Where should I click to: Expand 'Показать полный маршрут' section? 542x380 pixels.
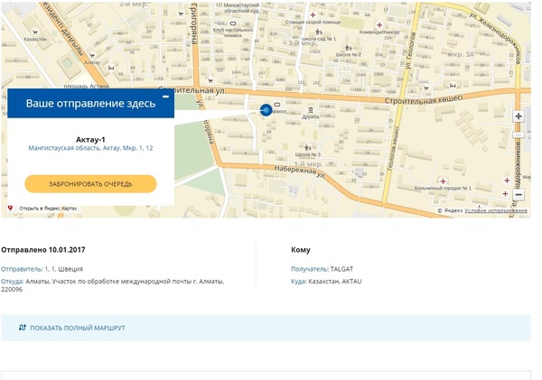pos(77,327)
